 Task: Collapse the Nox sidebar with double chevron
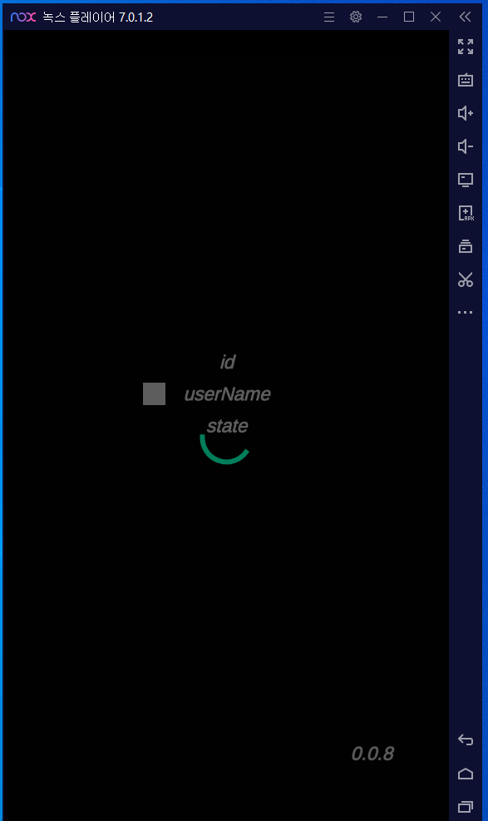(465, 17)
